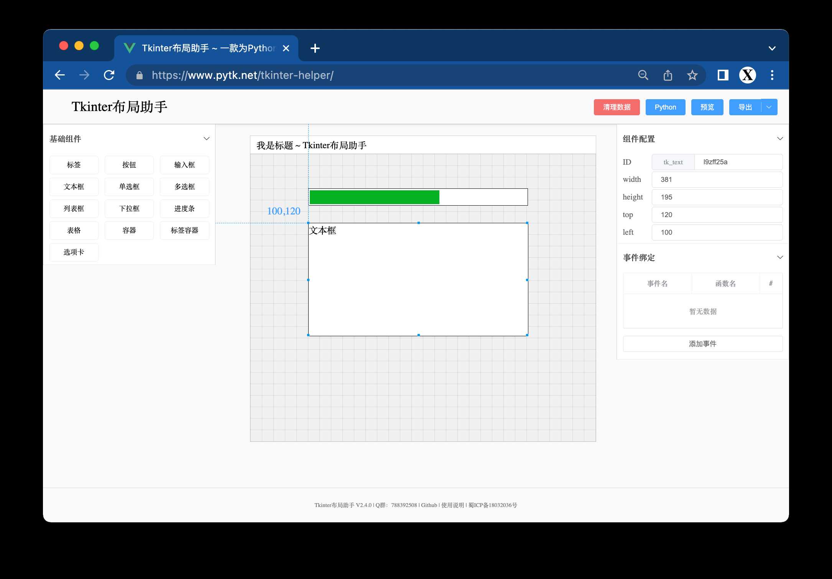Click the bottom-right resize handle of 文本框
This screenshot has height=579, width=832.
click(x=527, y=335)
